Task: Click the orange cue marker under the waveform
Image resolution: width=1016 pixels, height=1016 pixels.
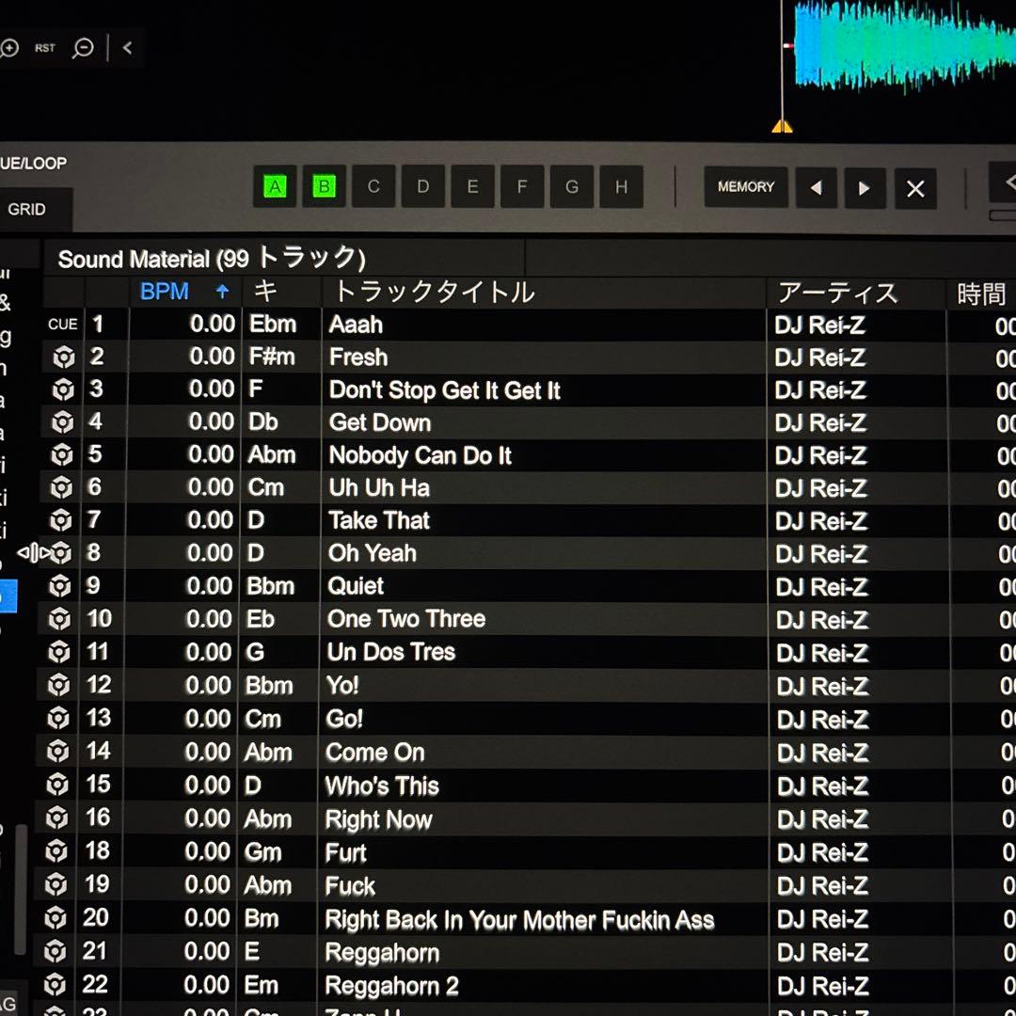Action: (782, 126)
